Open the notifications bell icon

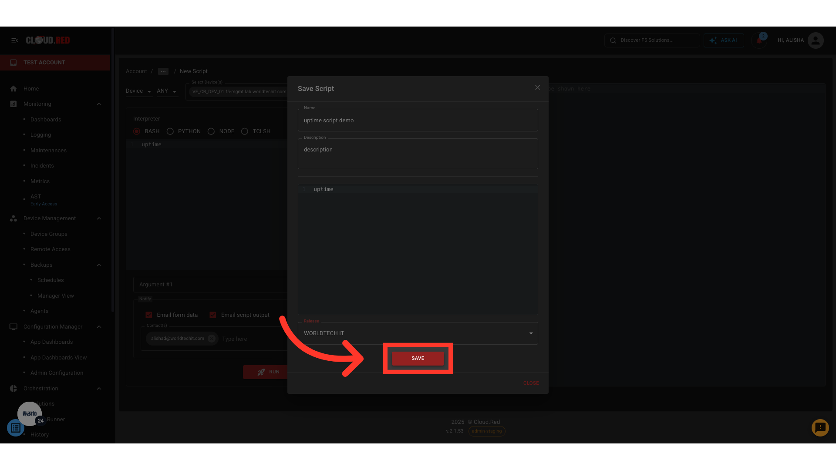759,40
